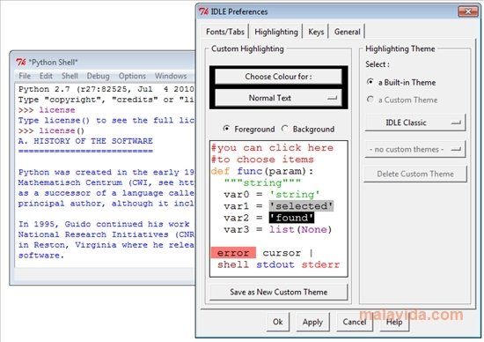Open the General tab

tap(347, 32)
